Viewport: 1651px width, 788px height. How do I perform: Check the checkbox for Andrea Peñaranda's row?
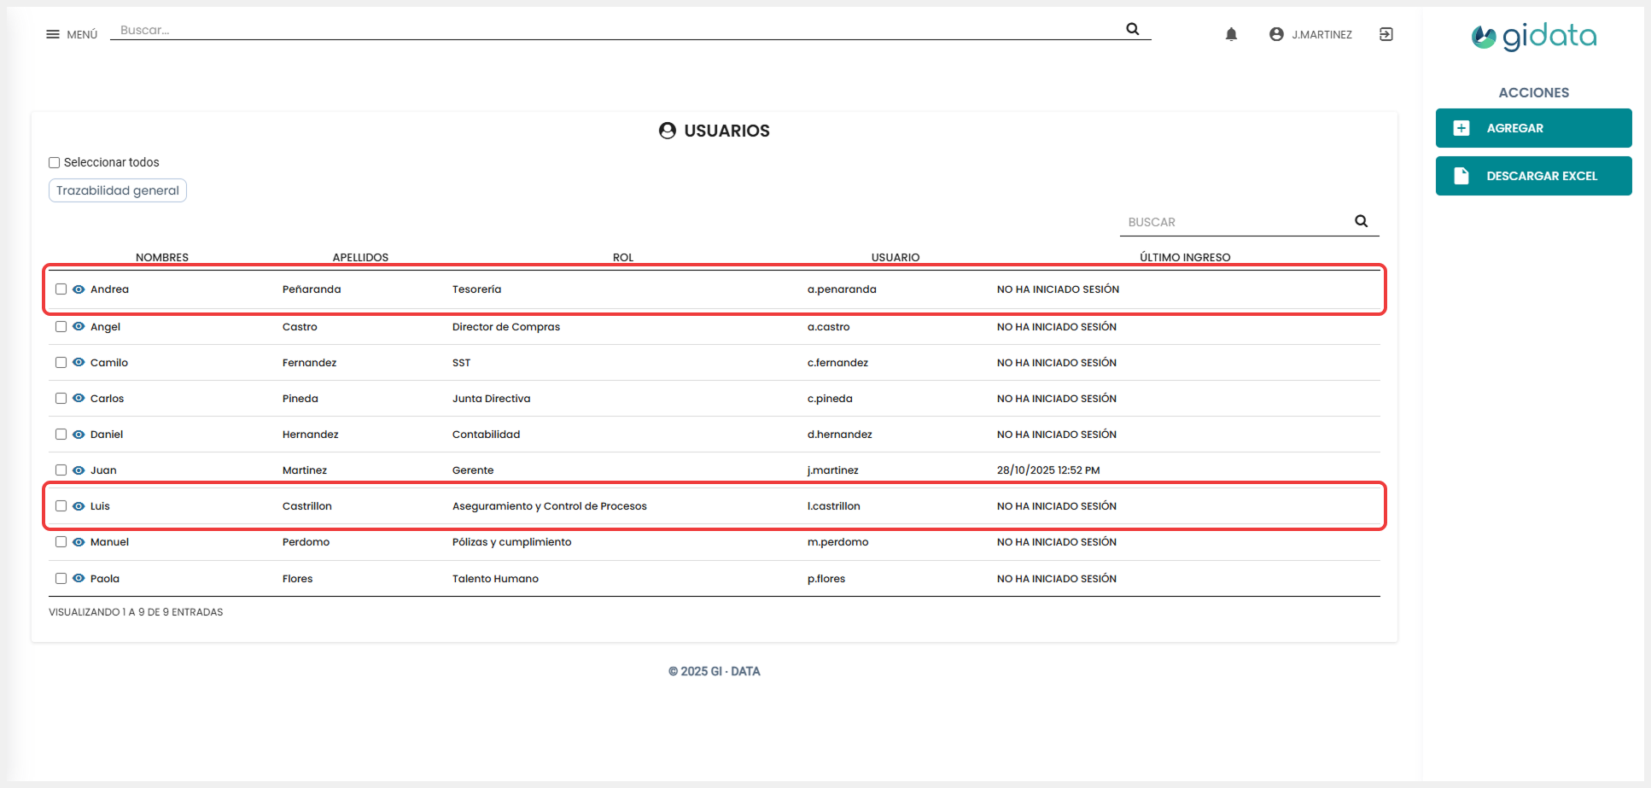click(x=61, y=289)
